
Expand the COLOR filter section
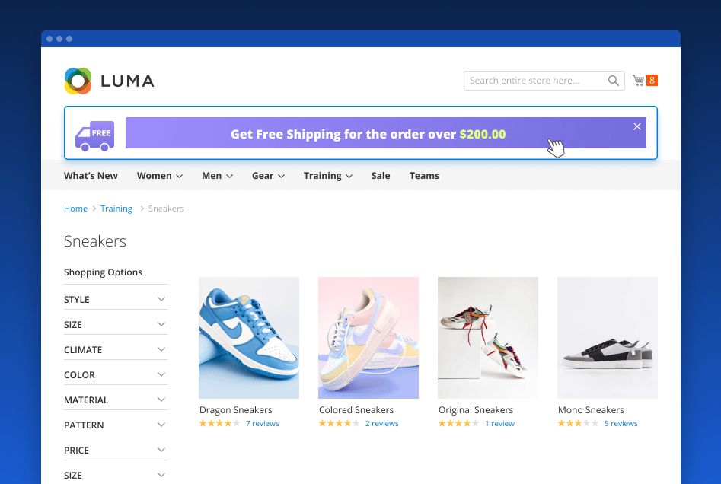[116, 375]
